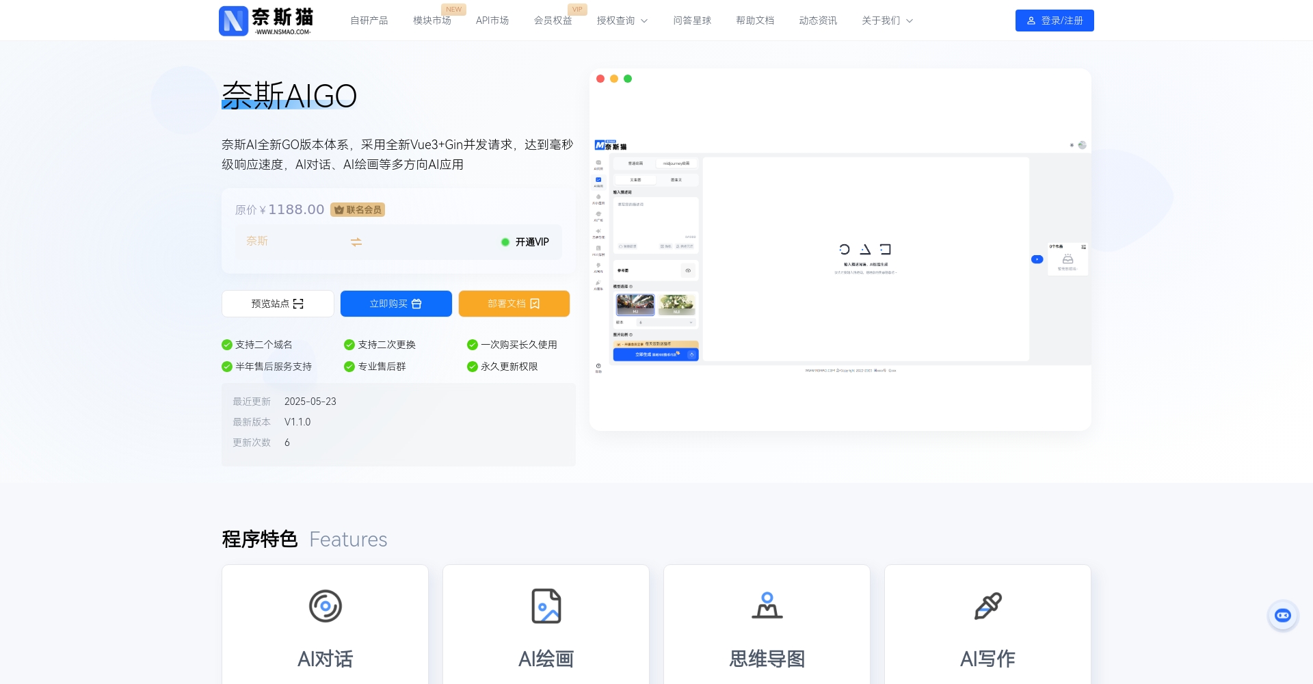Click the 奈斯AIGO page heading
This screenshot has width=1313, height=684.
[x=289, y=96]
